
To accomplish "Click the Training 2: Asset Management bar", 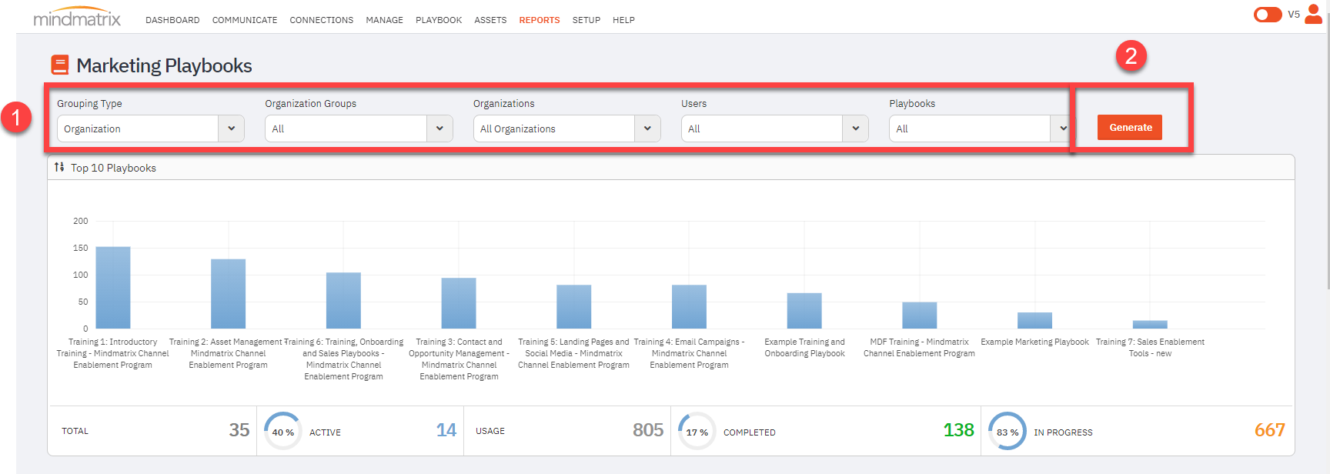I will point(229,294).
